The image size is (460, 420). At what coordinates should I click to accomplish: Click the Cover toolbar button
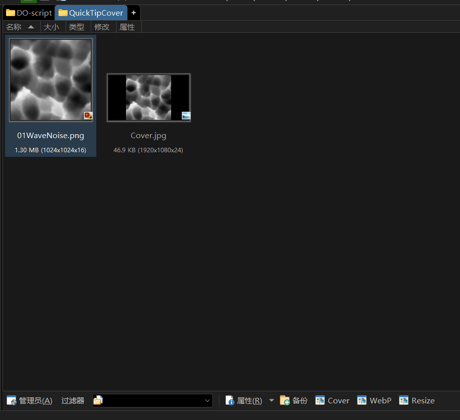pos(332,400)
